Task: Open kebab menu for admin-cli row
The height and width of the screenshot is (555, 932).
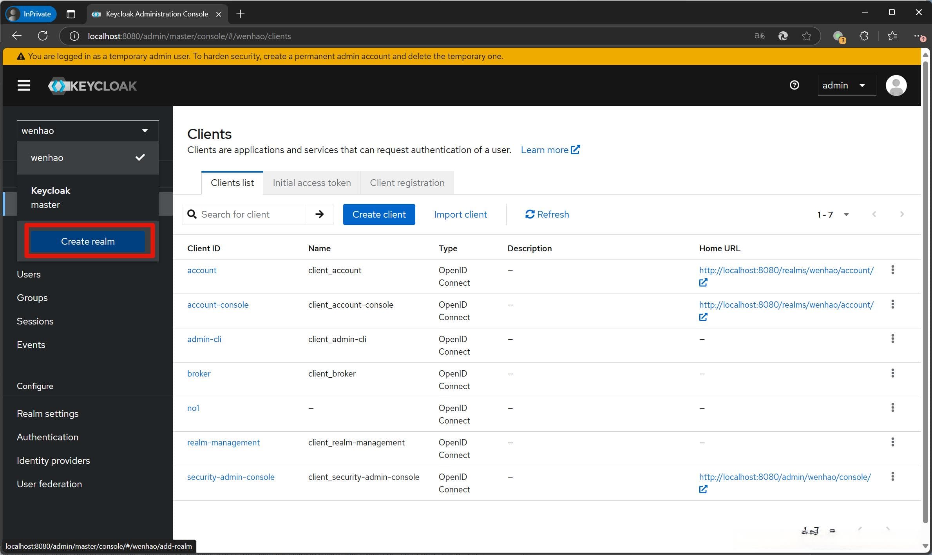Action: (892, 339)
